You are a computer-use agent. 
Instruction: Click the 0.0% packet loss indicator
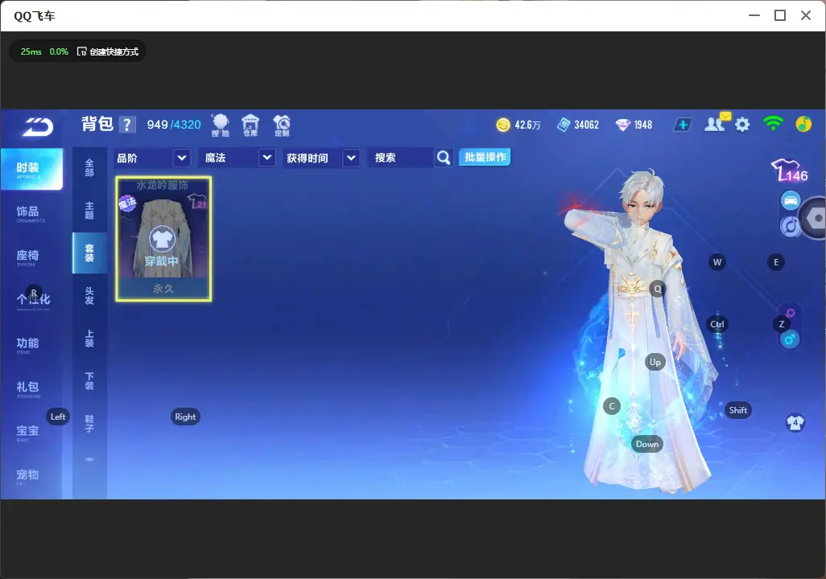pos(59,51)
